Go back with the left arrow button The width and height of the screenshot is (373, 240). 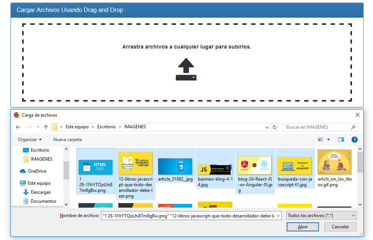(x=18, y=127)
